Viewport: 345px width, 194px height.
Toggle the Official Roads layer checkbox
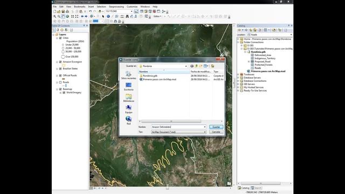pyautogui.click(x=60, y=75)
